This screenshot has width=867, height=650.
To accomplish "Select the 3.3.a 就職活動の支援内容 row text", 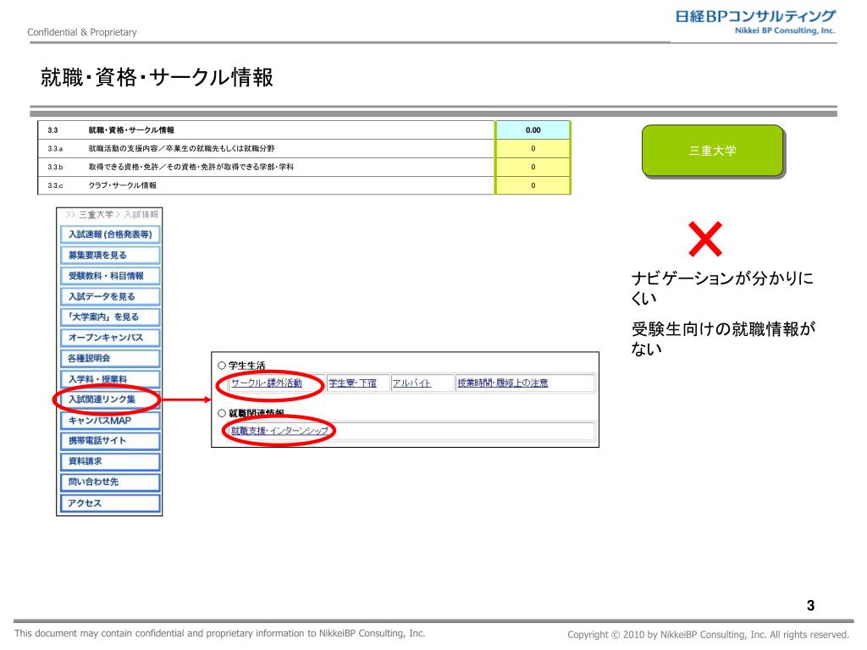I will (181, 149).
